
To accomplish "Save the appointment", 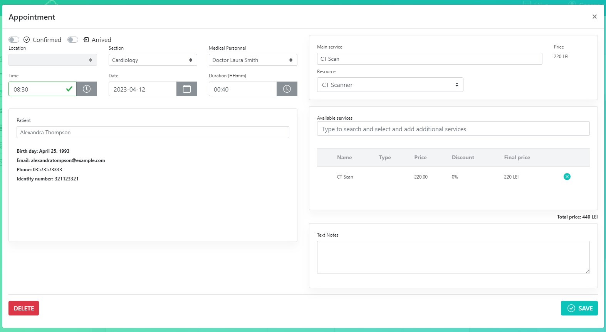I will point(579,308).
